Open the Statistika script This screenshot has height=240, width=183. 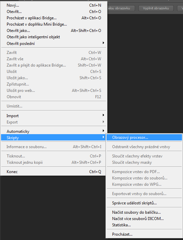pyautogui.click(x=144, y=225)
